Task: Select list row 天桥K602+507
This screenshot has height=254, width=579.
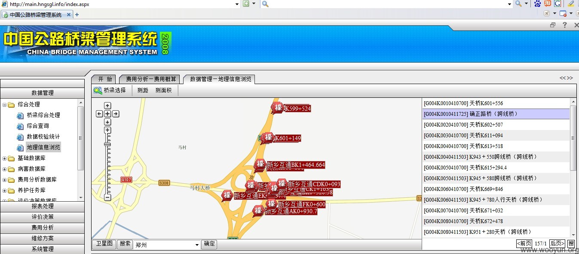Action: 496,124
